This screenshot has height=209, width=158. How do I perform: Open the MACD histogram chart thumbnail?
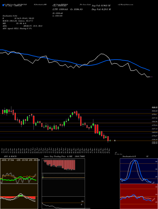(x=19, y=196)
